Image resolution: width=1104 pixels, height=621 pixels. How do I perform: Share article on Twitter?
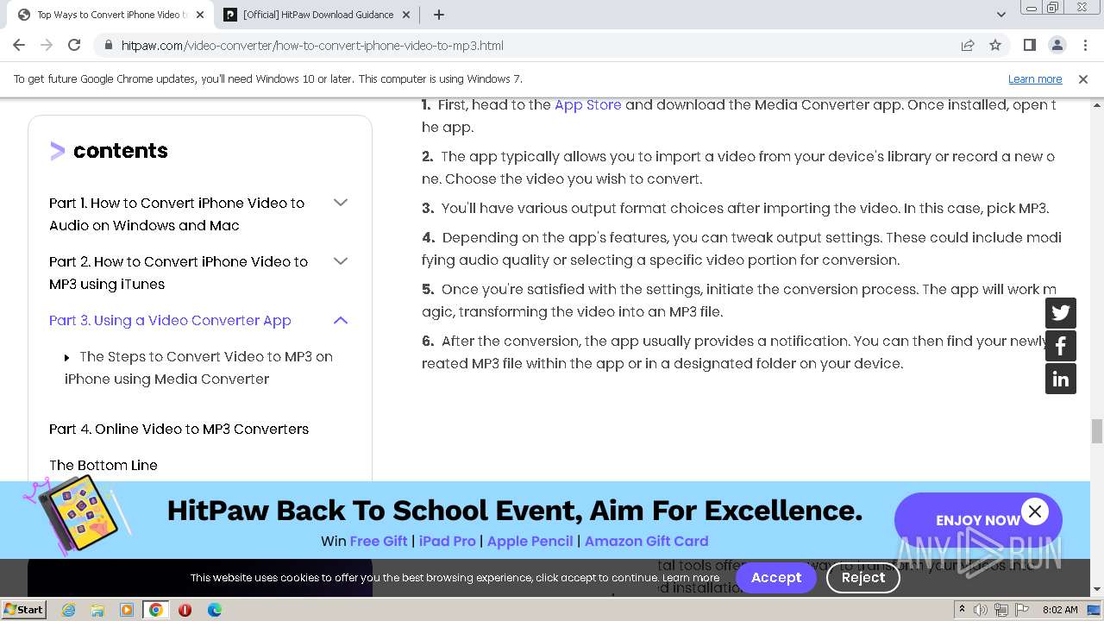click(1061, 313)
